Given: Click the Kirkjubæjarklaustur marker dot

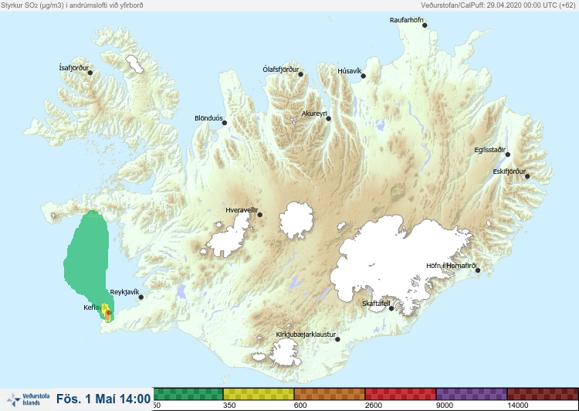Looking at the screenshot, I should coord(337,339).
